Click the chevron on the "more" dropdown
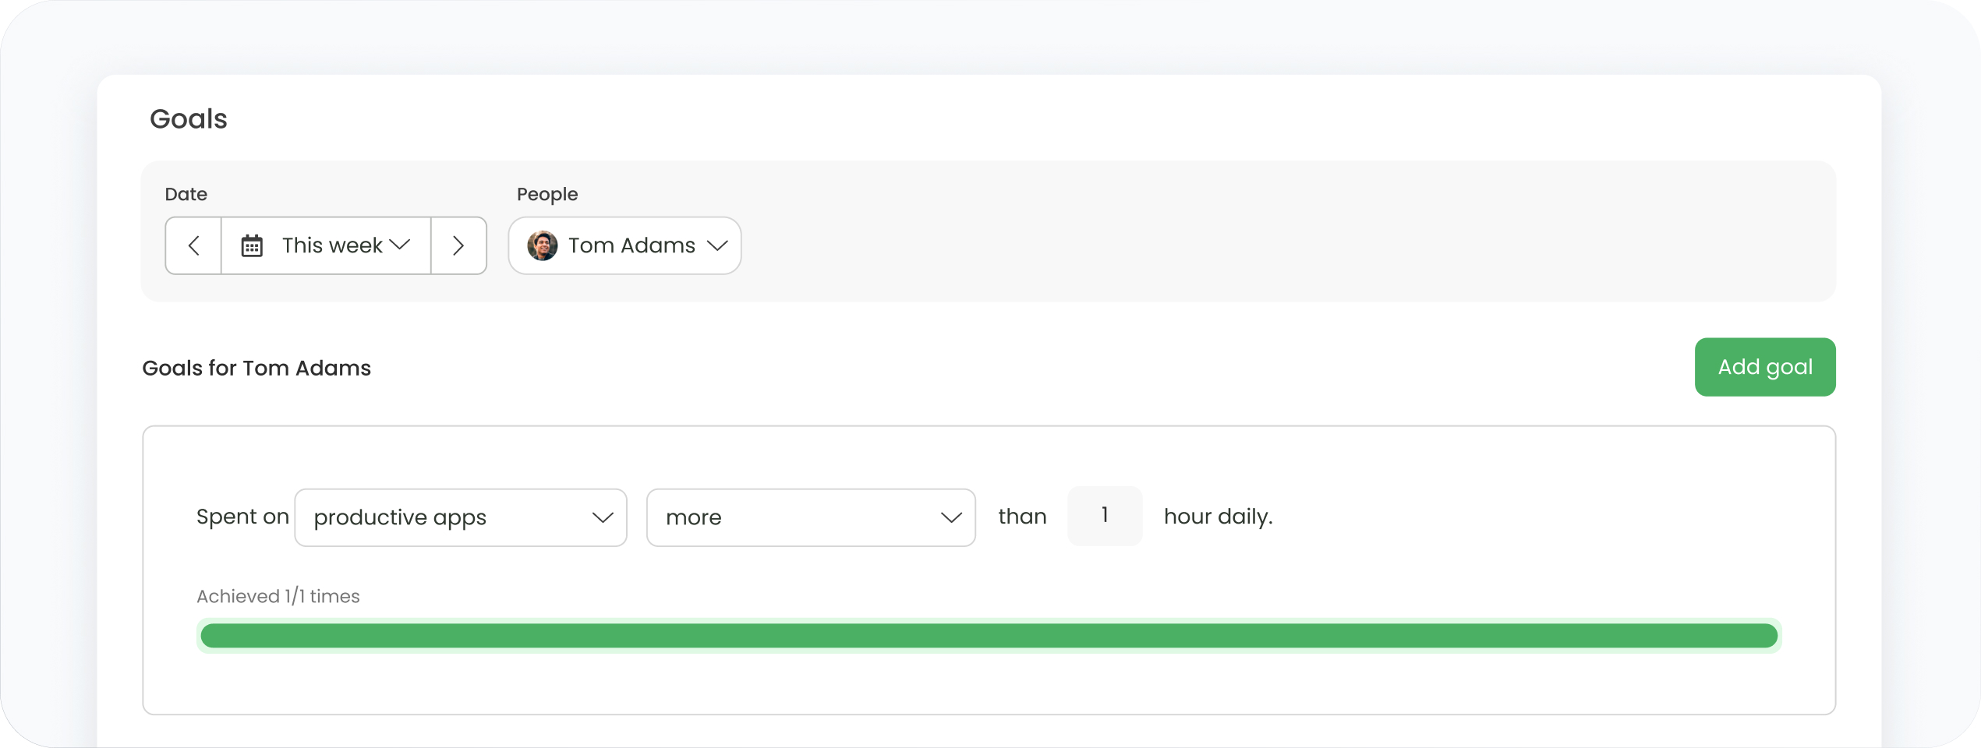The image size is (1981, 748). click(950, 517)
